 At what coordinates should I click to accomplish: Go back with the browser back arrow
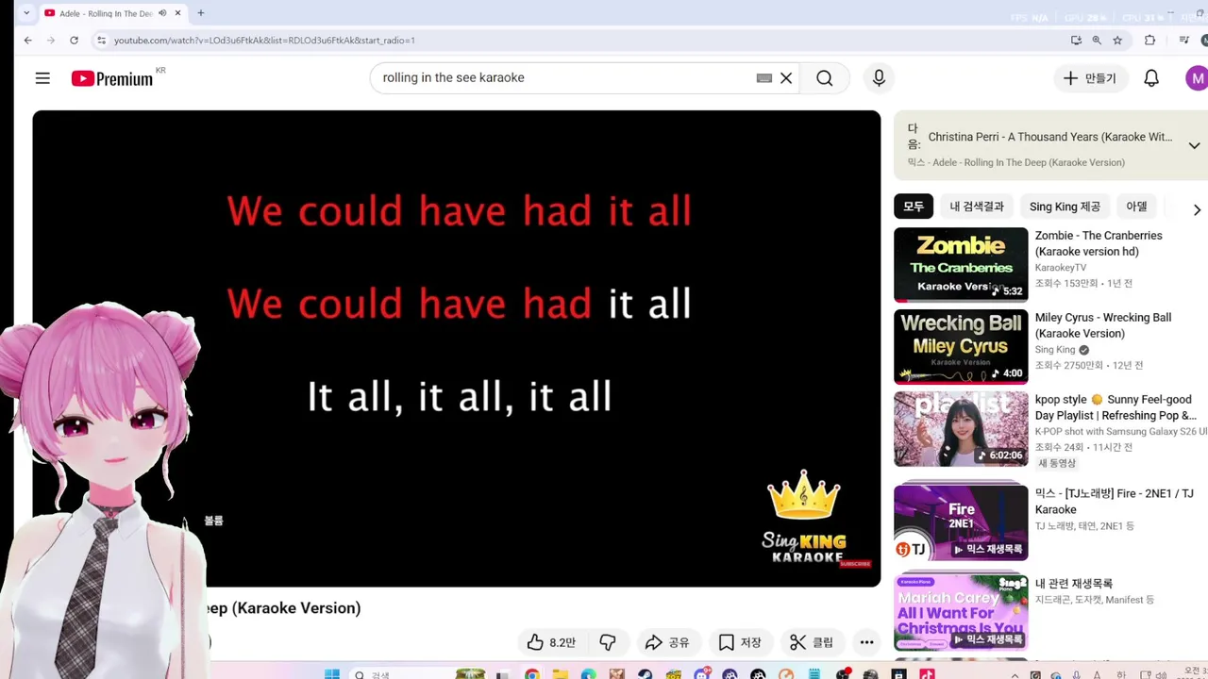point(27,41)
